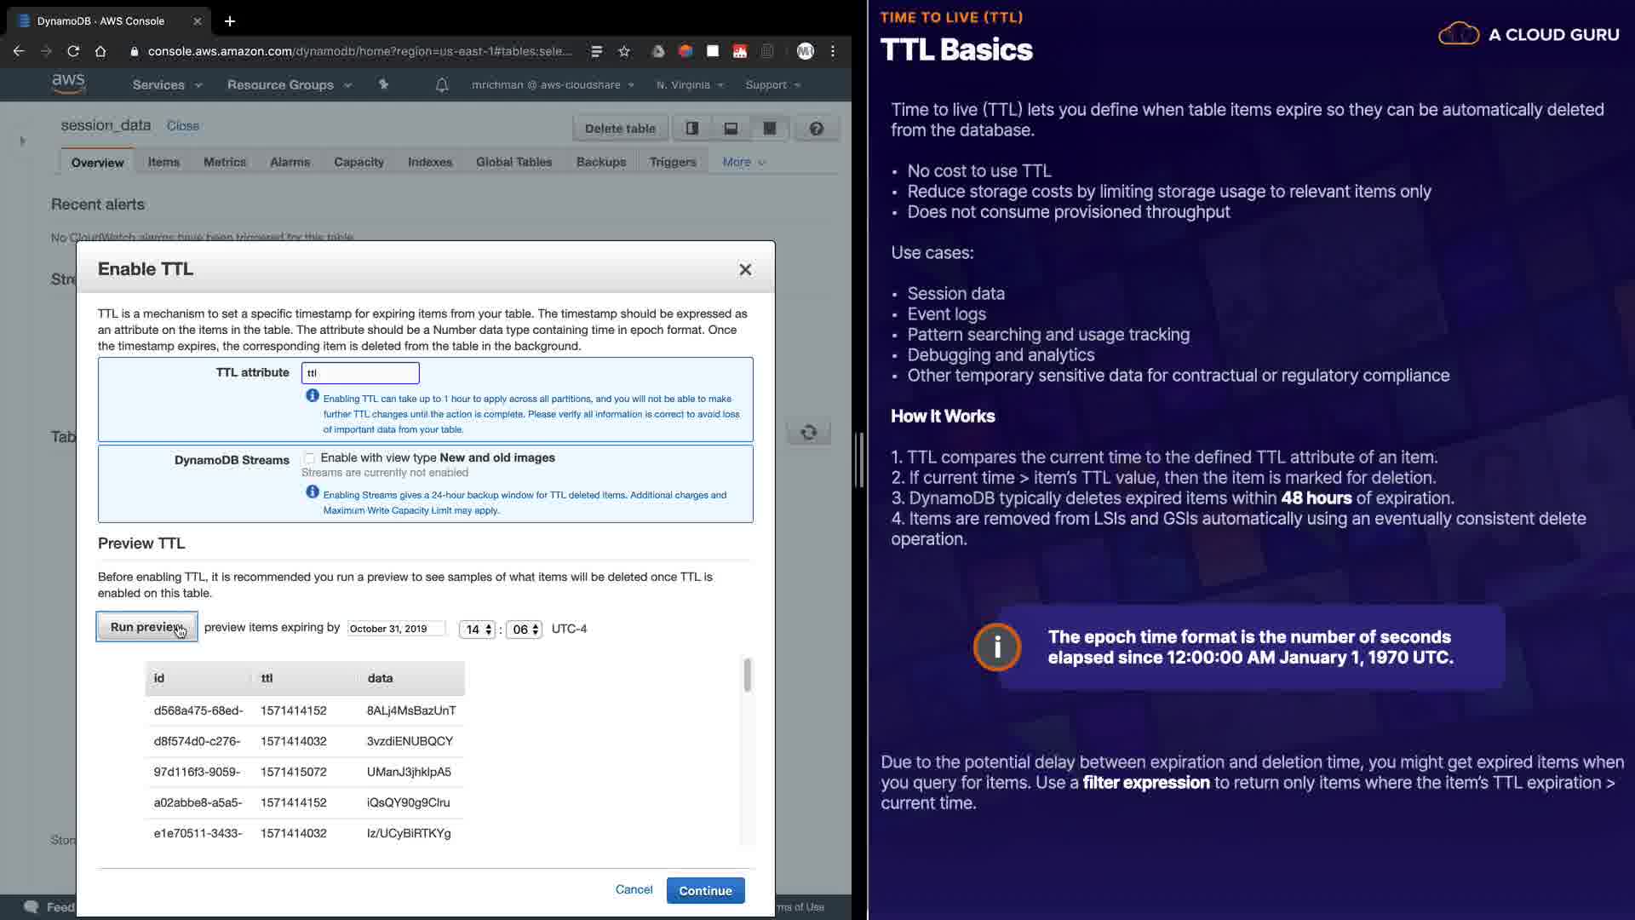
Task: Close the Enable TTL dialog
Action: (745, 270)
